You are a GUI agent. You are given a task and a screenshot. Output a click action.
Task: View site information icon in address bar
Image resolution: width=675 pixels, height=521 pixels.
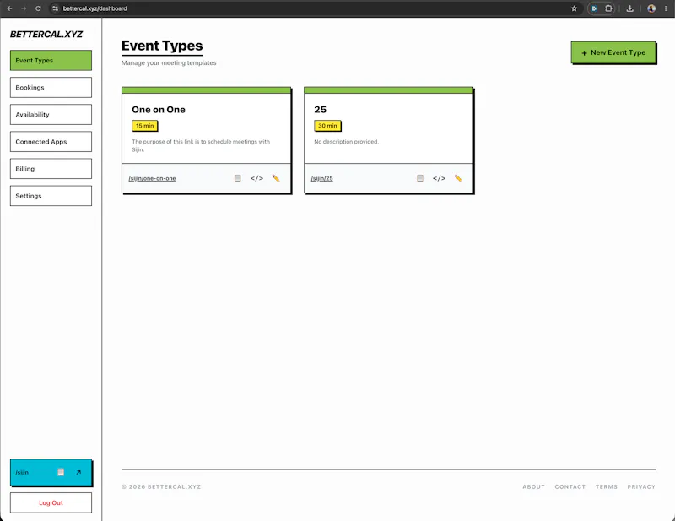tap(55, 8)
